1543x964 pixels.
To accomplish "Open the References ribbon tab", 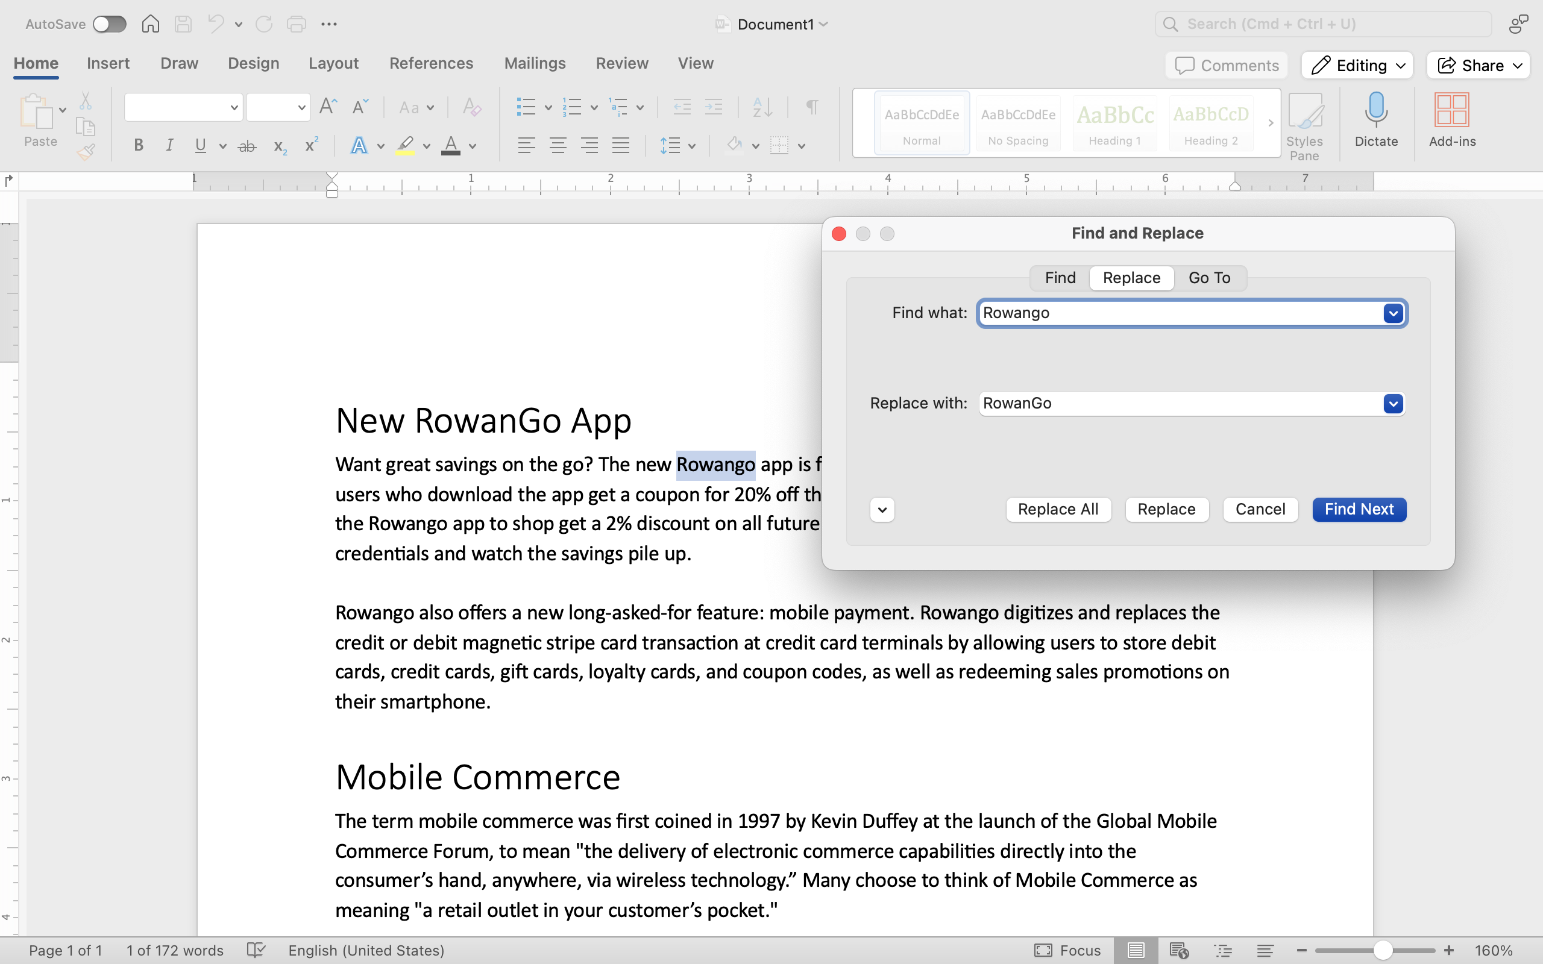I will tap(431, 63).
